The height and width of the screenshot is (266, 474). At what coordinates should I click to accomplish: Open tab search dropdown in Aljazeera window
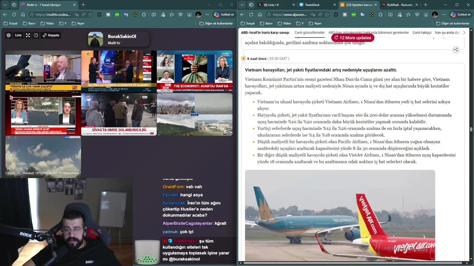click(242, 5)
